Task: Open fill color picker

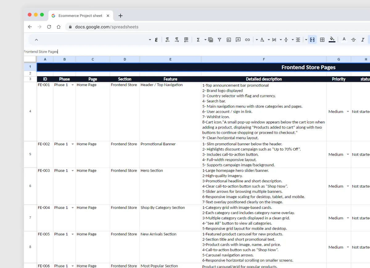Action: 332,39
